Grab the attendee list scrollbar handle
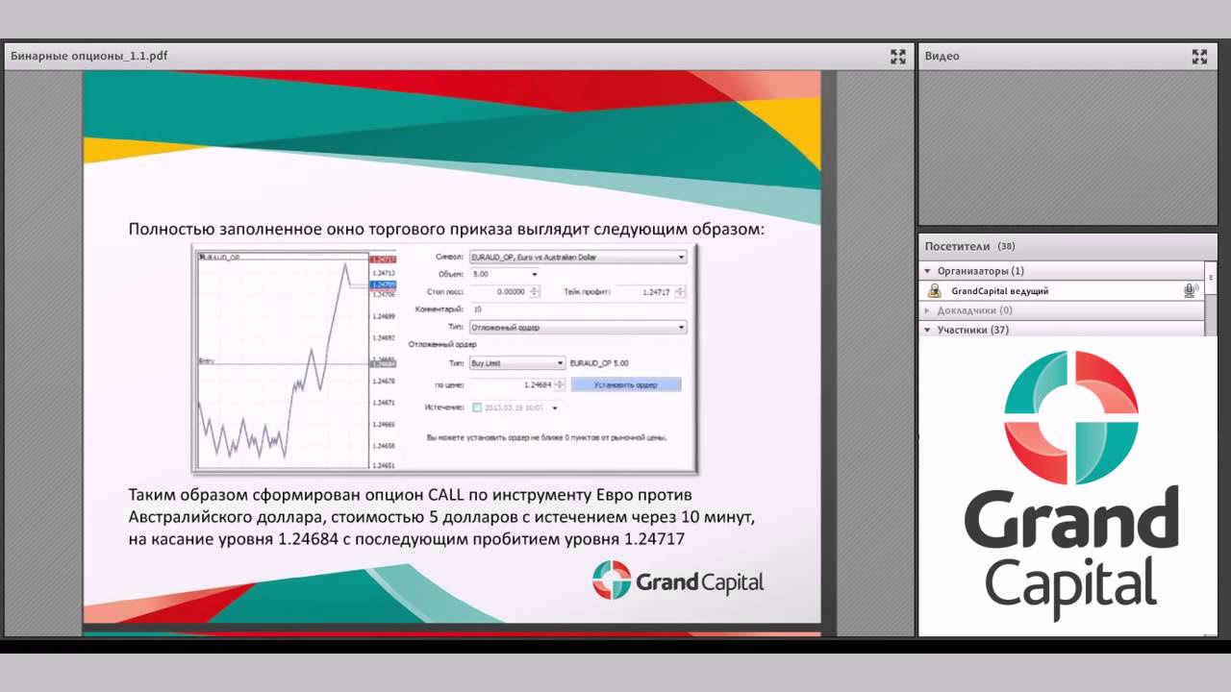1231x692 pixels. 1211,277
